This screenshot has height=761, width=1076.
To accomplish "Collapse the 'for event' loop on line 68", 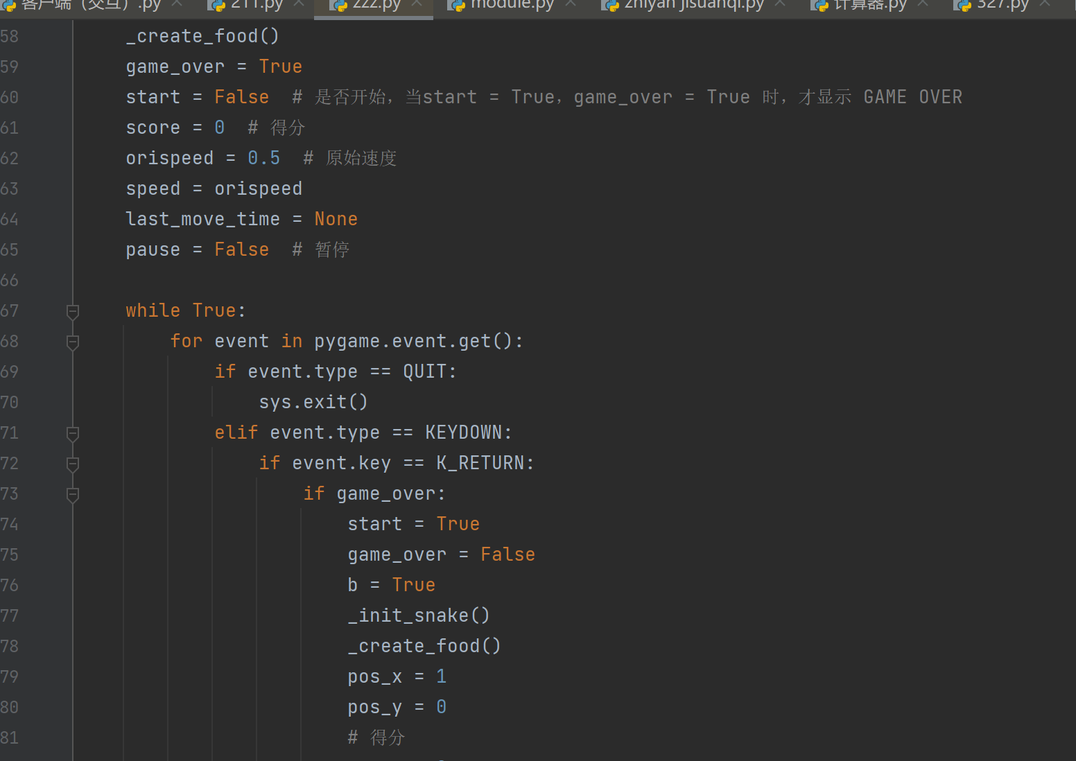I will click(x=72, y=342).
